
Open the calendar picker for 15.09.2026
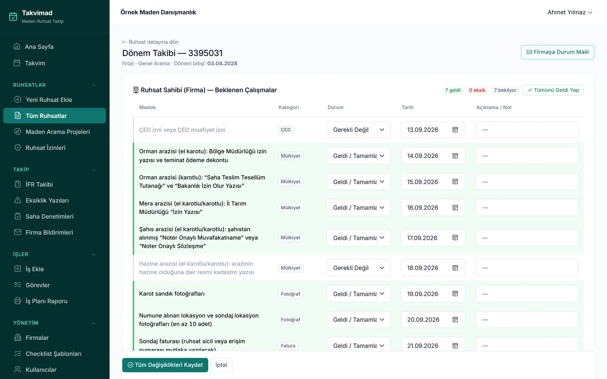pos(455,182)
